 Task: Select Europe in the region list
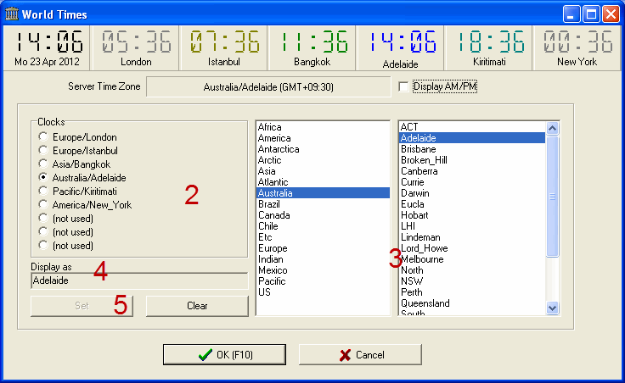coord(323,248)
